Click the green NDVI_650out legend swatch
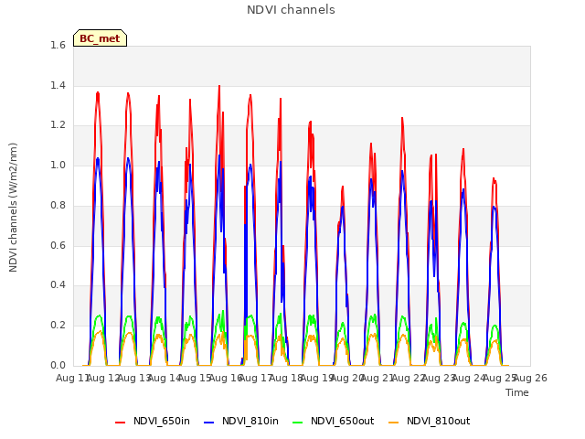 click(298, 423)
